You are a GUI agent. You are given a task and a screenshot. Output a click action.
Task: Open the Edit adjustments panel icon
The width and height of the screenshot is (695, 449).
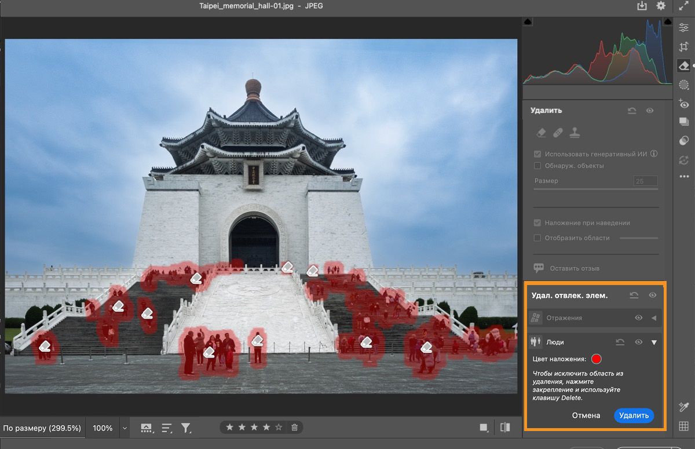coord(684,27)
